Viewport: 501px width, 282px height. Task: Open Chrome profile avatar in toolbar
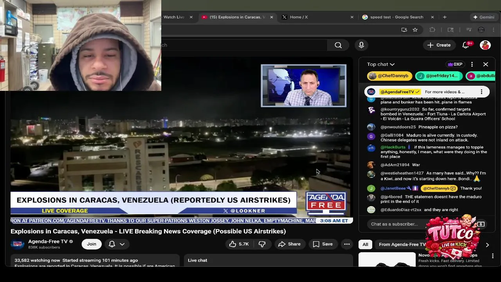point(481,30)
